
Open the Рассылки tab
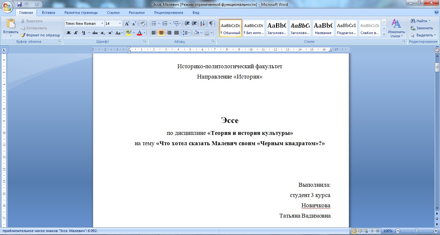pyautogui.click(x=137, y=13)
